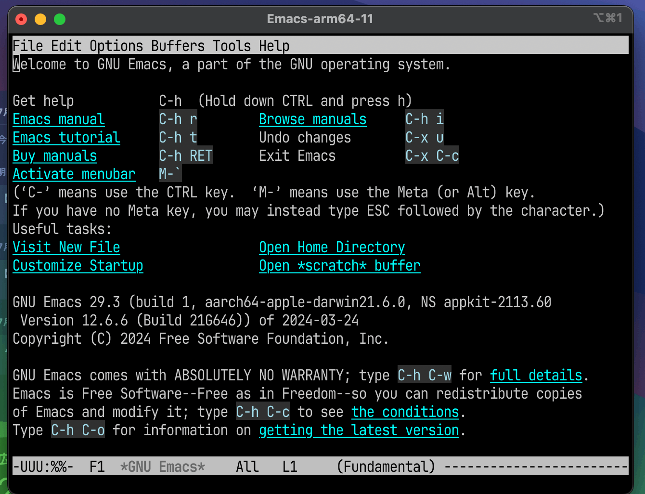Open the Help menu
Viewport: 645px width, 494px height.
[274, 46]
